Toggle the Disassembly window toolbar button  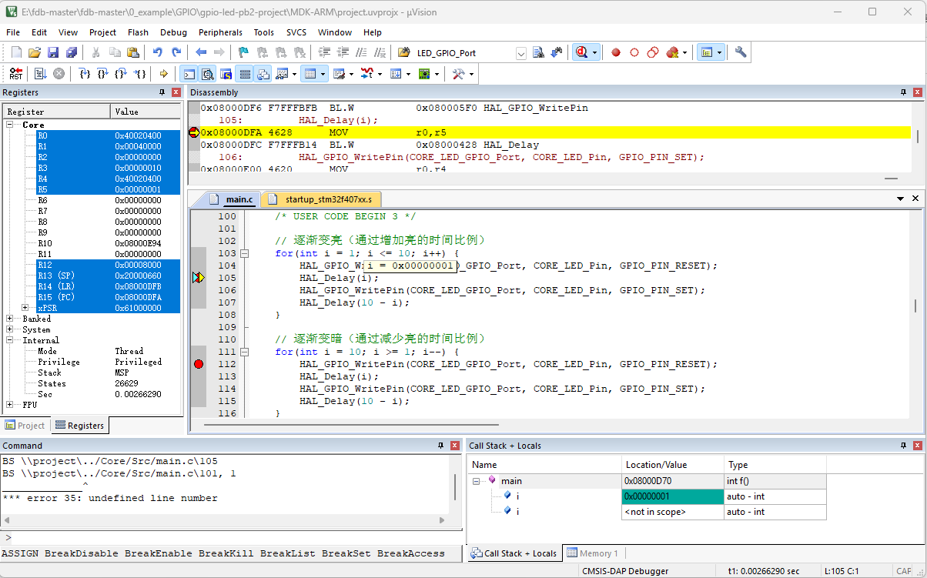click(207, 74)
